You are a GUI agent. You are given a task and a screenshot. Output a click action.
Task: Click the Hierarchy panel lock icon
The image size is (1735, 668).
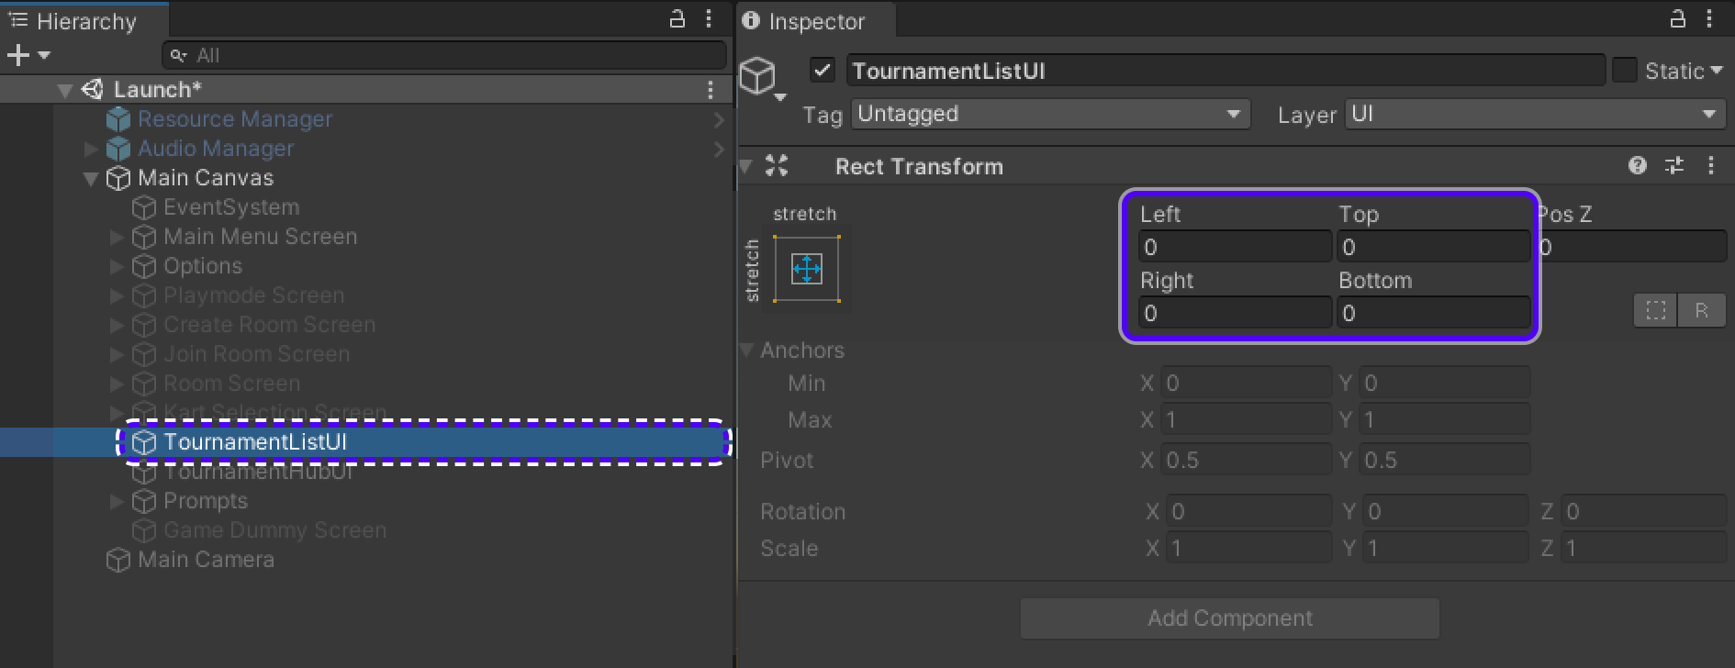tap(677, 19)
